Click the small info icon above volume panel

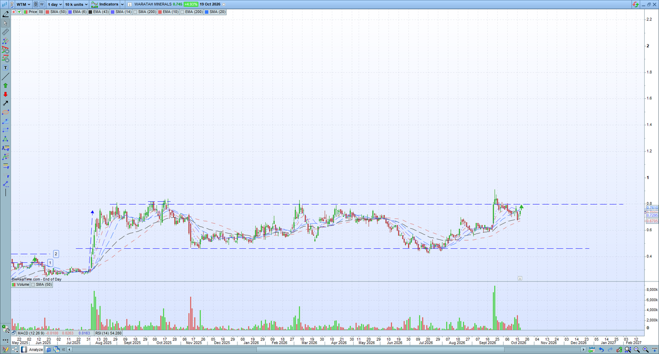click(x=520, y=278)
